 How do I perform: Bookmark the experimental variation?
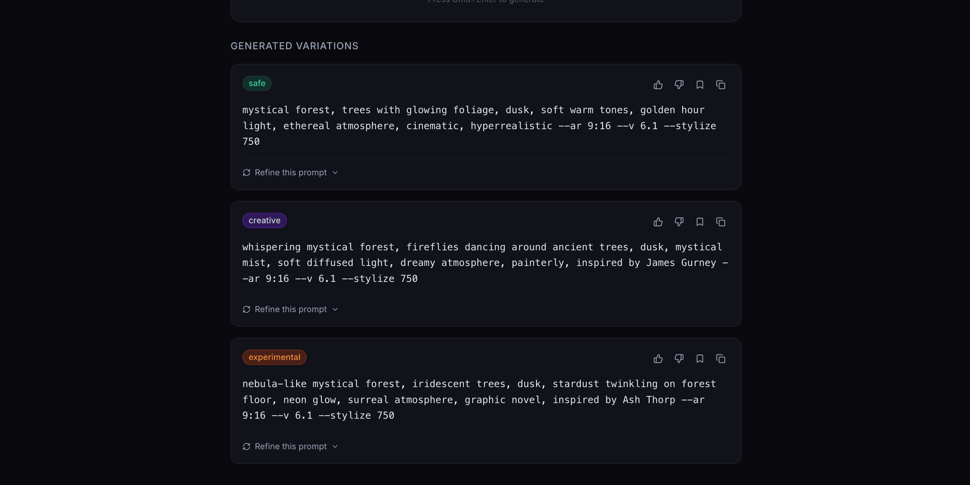pos(700,359)
